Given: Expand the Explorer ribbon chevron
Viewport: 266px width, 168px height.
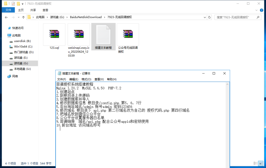Looking at the screenshot, I should click(x=256, y=10).
